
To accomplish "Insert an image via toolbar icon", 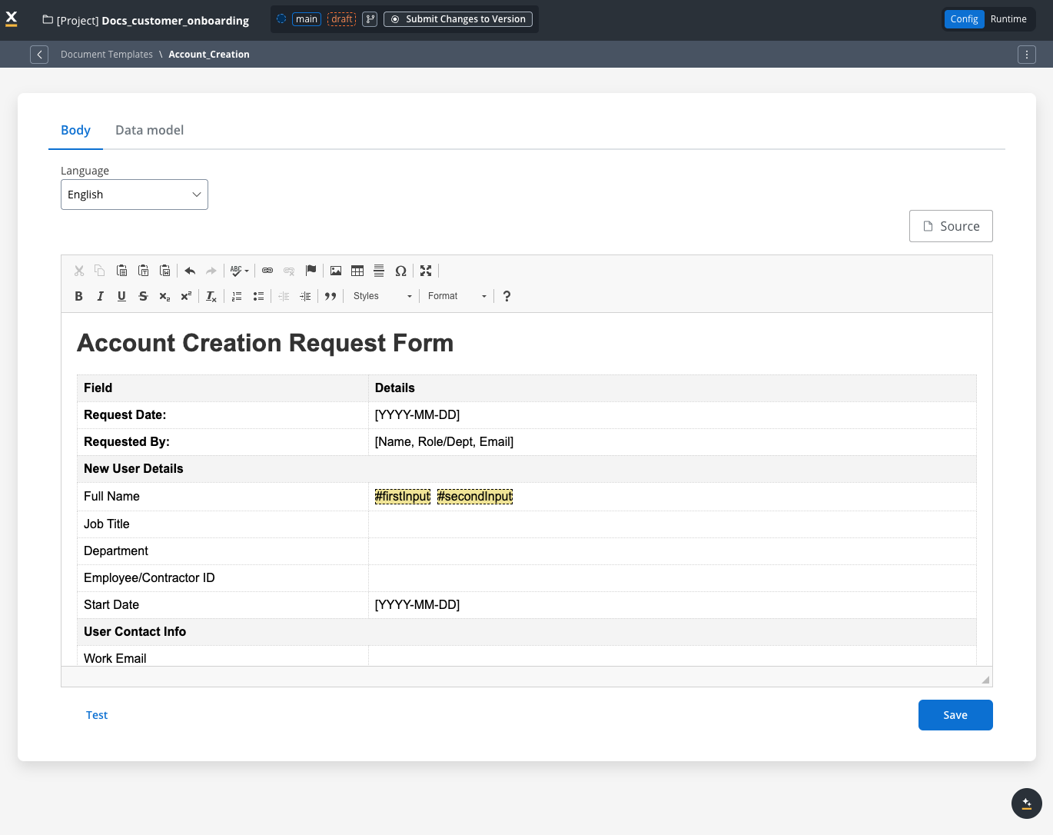I will tap(336, 271).
